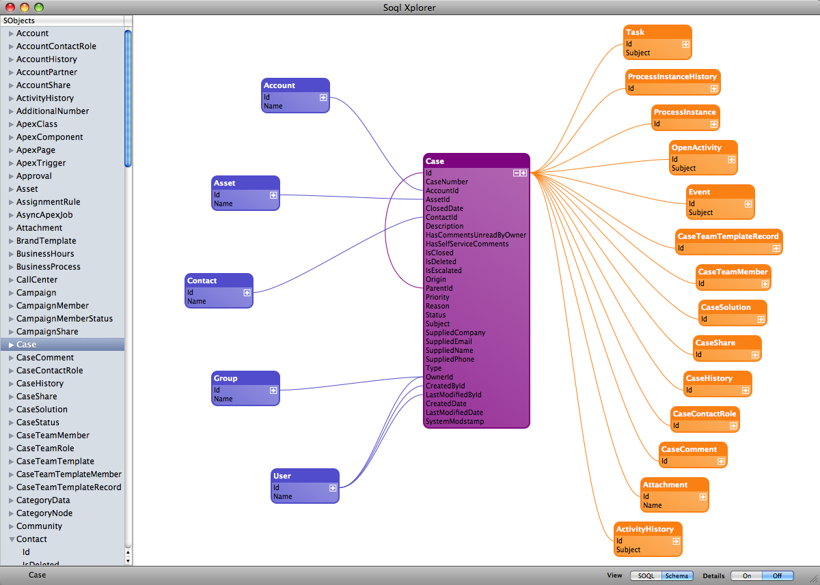
Task: Expand the CaseTeamTemplateRecord node plus icon
Action: (x=776, y=248)
